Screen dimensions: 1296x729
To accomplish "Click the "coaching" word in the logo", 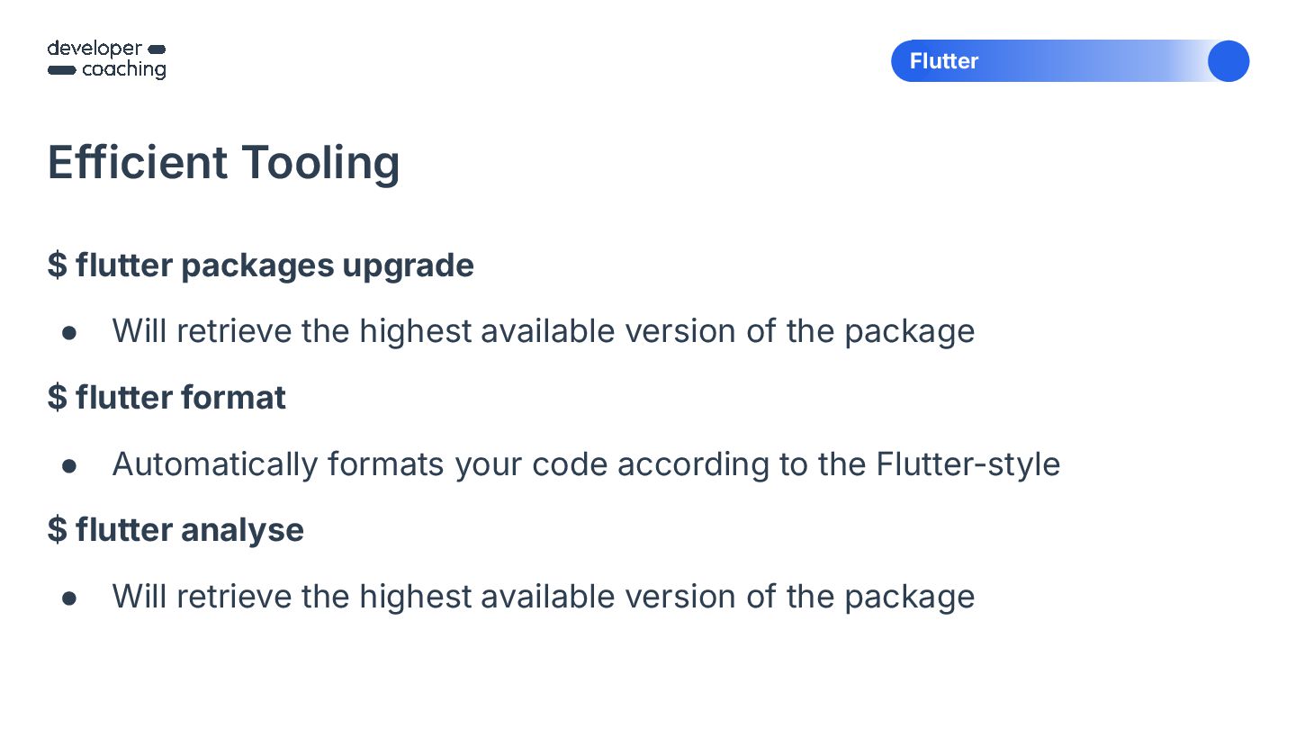I will [x=124, y=69].
